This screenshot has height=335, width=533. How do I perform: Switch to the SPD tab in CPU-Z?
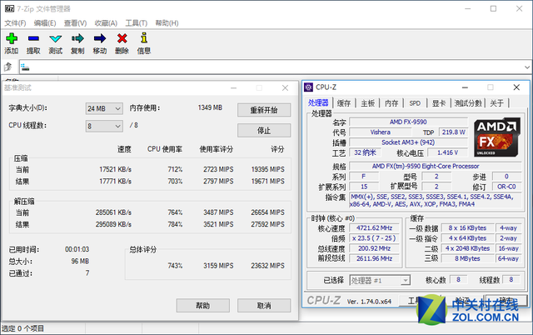click(414, 103)
